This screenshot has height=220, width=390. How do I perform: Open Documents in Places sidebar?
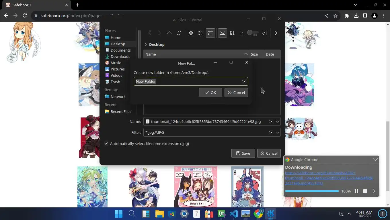[x=120, y=50]
